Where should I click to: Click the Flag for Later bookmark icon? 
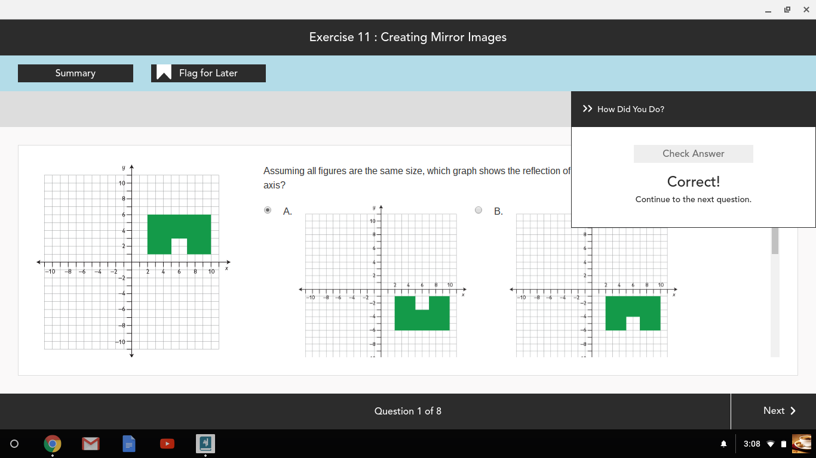tap(164, 73)
